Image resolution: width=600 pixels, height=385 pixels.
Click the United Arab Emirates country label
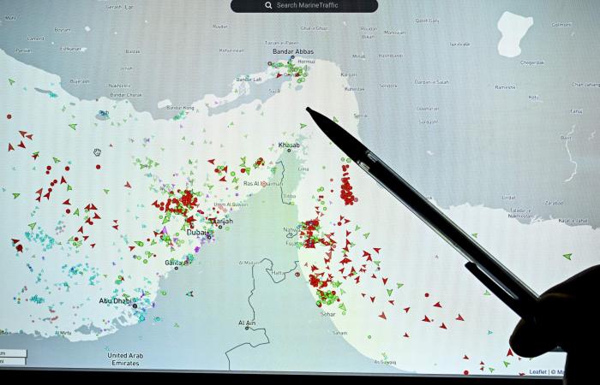point(124,359)
